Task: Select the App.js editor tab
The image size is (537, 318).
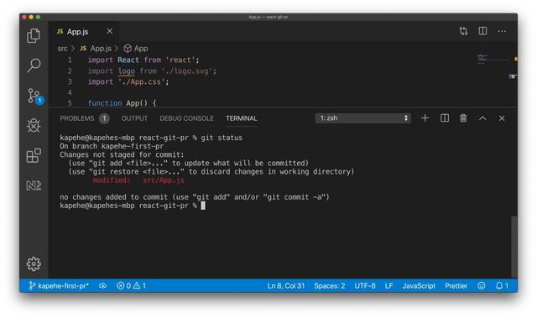Action: 84,32
